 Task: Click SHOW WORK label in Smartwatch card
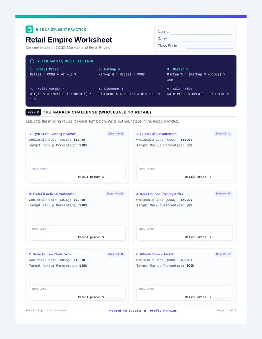[x=40, y=229]
